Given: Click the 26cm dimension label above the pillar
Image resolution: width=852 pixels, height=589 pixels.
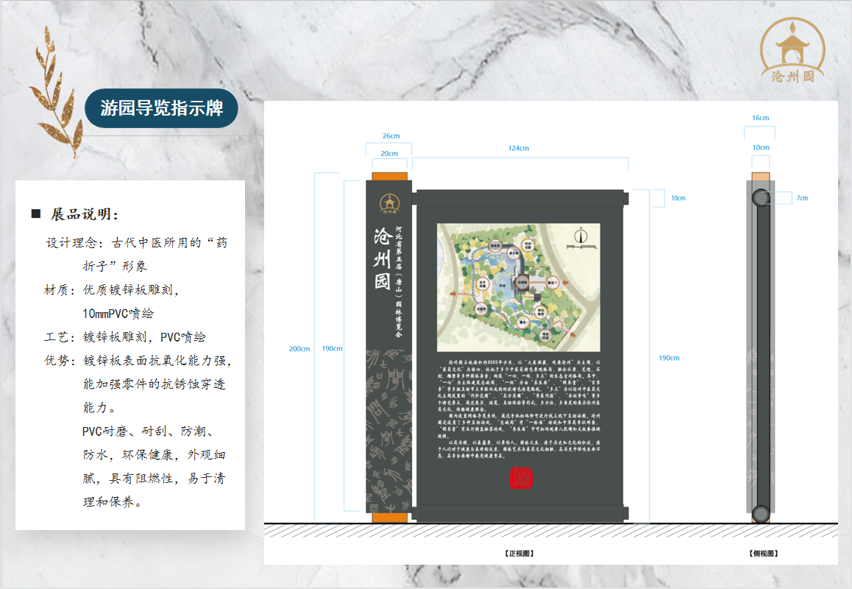Looking at the screenshot, I should pos(391,135).
